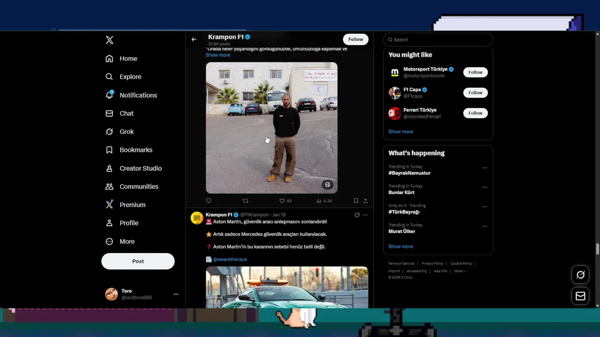The height and width of the screenshot is (337, 600).
Task: Open floating messages envelope button
Action: click(580, 296)
